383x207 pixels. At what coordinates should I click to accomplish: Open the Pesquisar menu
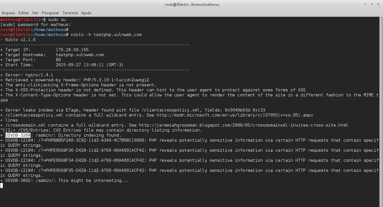click(x=50, y=13)
